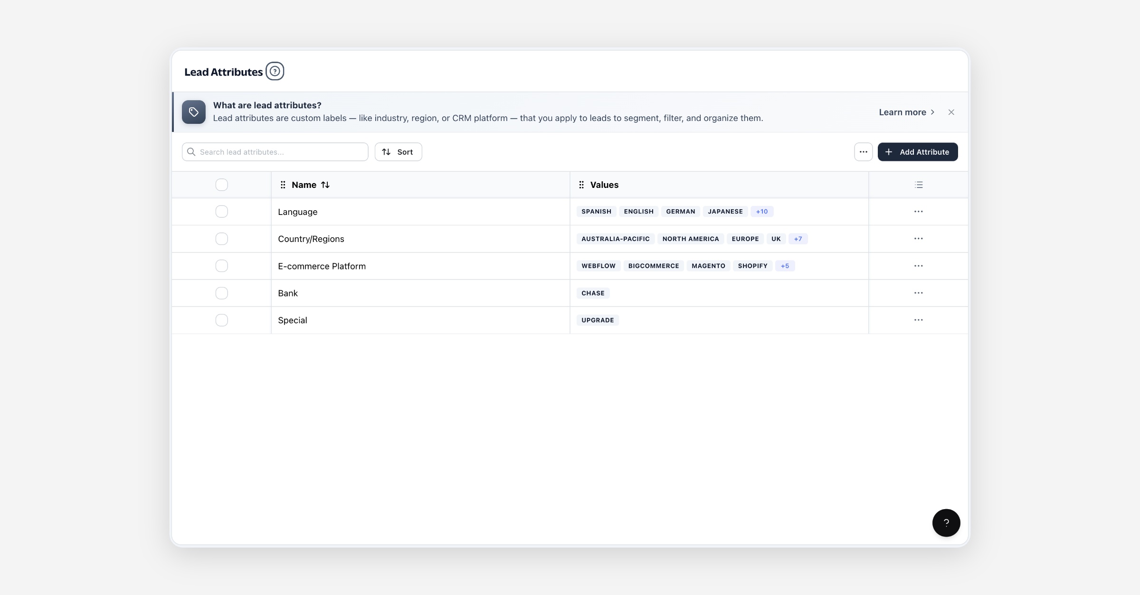Screen dimensions: 1140x595
Task: Toggle sort arrows next to Name header
Action: [325, 185]
